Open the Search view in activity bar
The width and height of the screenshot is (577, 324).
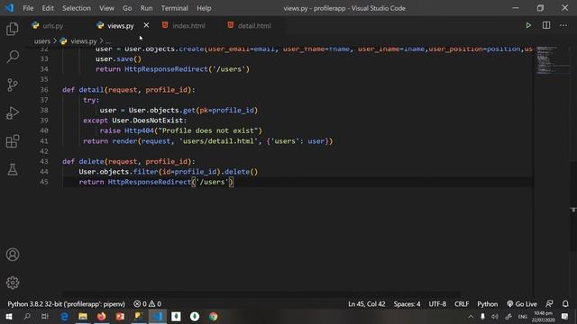13,57
